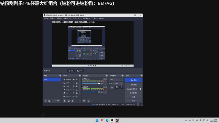
Task: Toggle visibility of the YY source
Action: pyautogui.click(x=73, y=93)
